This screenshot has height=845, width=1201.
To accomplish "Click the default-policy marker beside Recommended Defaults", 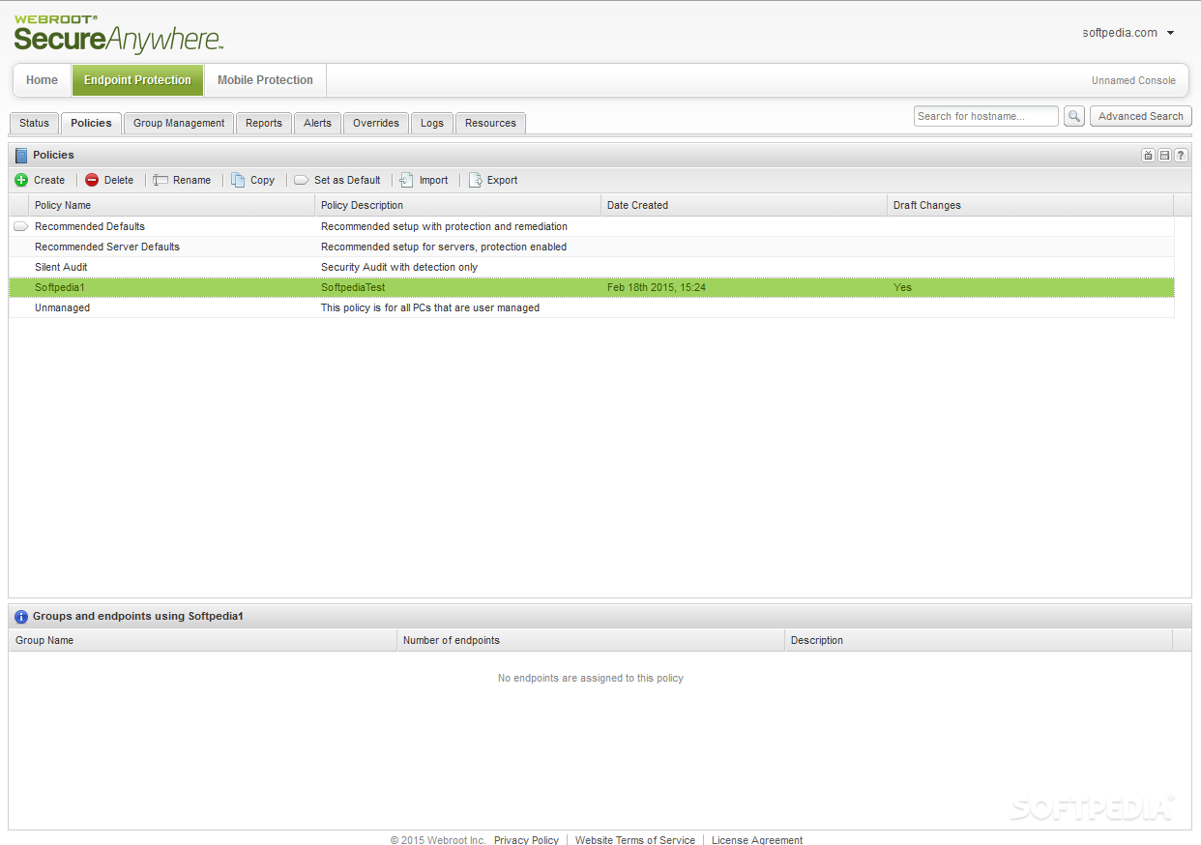I will 20,226.
